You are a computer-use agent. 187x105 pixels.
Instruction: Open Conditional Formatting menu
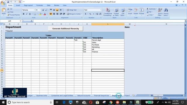[108, 12]
